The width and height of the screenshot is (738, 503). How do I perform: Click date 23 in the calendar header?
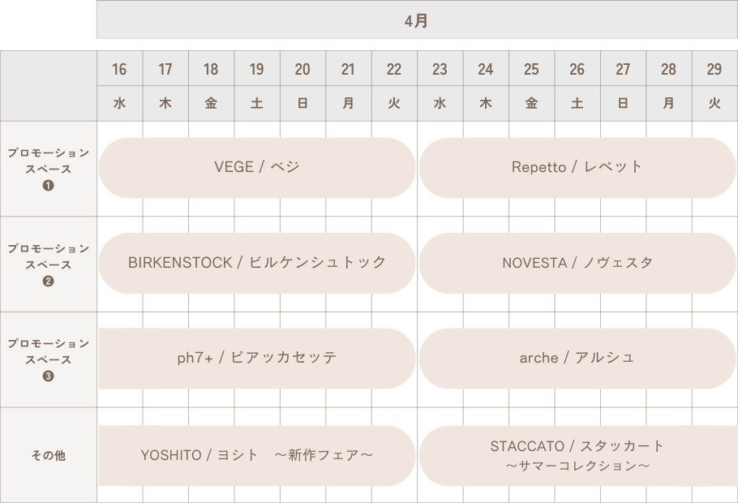(440, 69)
